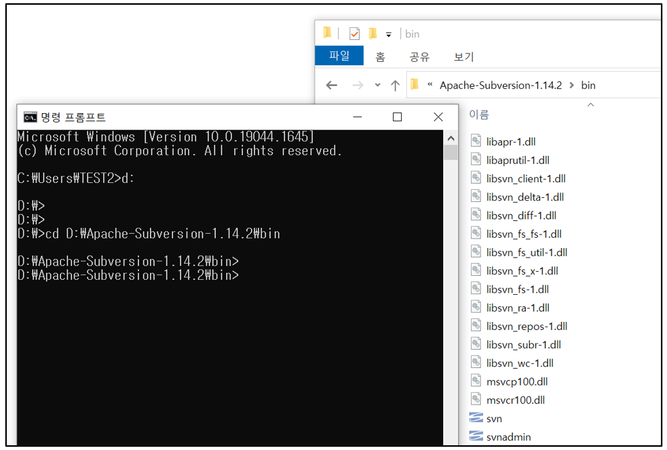The height and width of the screenshot is (450, 667).
Task: Click the libsvn_delta-1.dll file icon
Action: pos(476,197)
